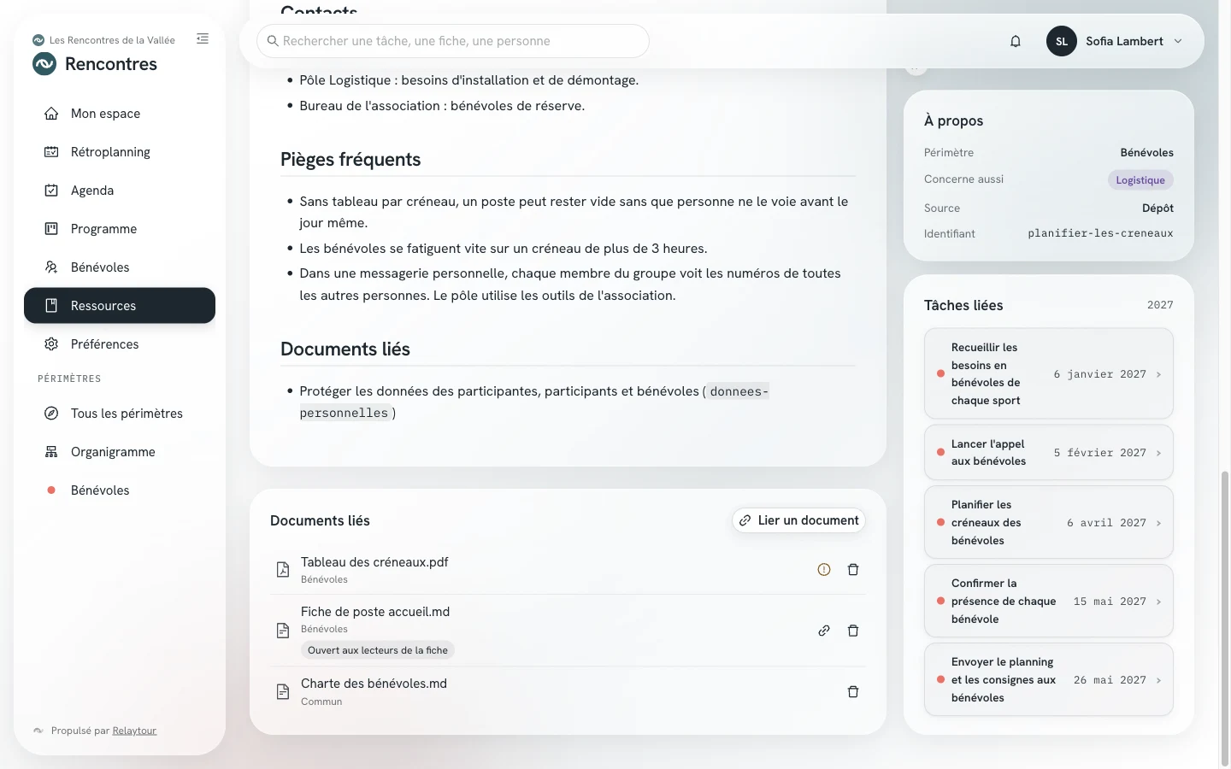1231x769 pixels.
Task: Click identifier planifier-les-creneaux
Action: pyautogui.click(x=1100, y=233)
